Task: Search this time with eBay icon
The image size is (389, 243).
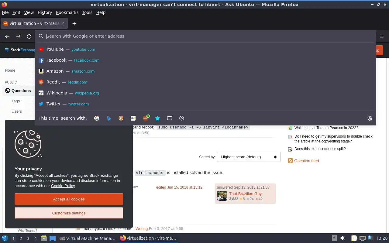Action: [133, 118]
